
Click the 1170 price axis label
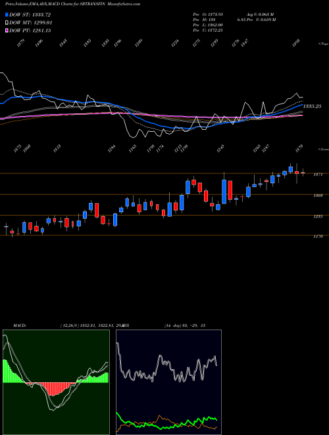[318, 237]
